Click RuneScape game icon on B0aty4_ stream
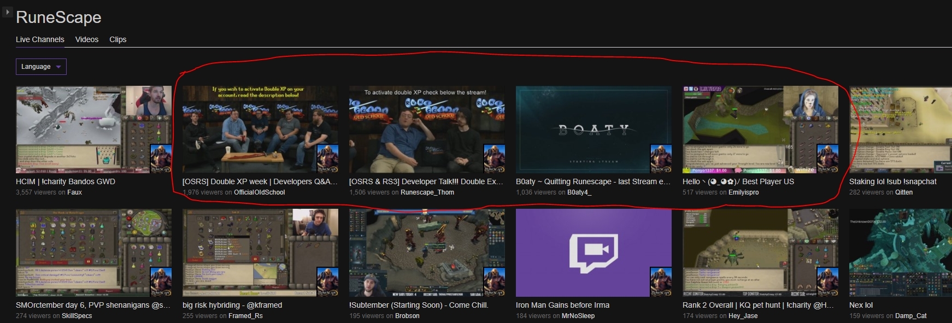The image size is (952, 323). tap(661, 158)
